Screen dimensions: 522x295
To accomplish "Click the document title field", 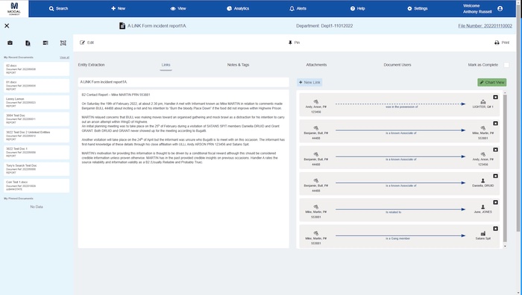I will 183,82.
